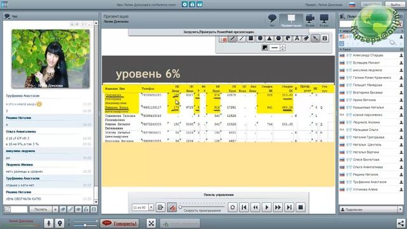Select the arrow pointer tool
407x229 pixels.
tap(315, 39)
